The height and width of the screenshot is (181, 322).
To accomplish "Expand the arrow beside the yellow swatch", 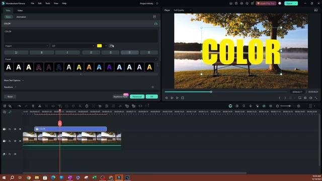I will point(106,46).
